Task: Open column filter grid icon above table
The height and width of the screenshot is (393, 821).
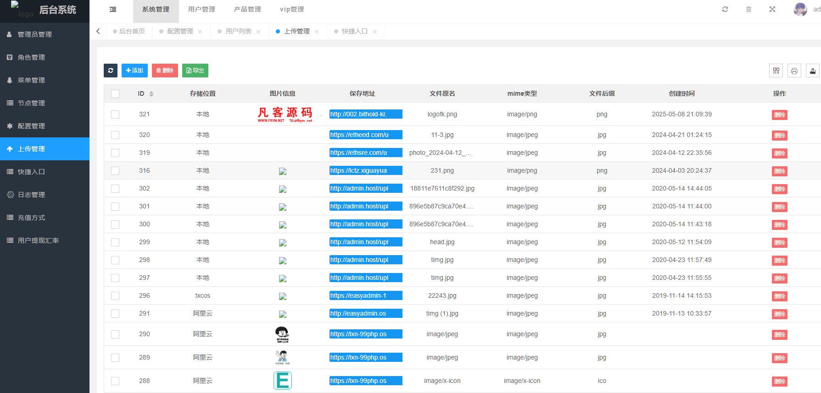Action: [x=776, y=71]
